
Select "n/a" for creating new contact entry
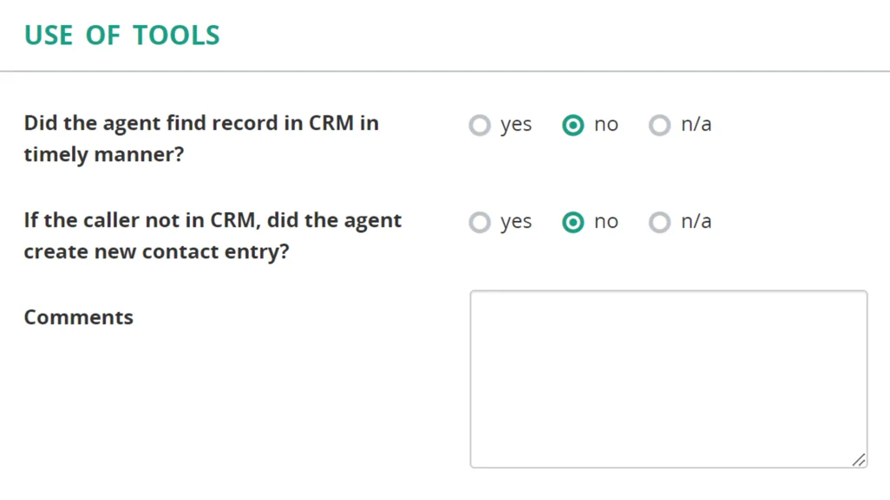659,222
